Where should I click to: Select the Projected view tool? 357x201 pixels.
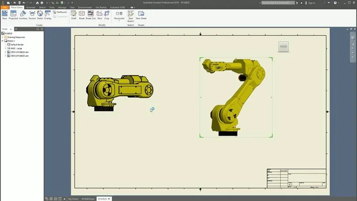(x=13, y=15)
